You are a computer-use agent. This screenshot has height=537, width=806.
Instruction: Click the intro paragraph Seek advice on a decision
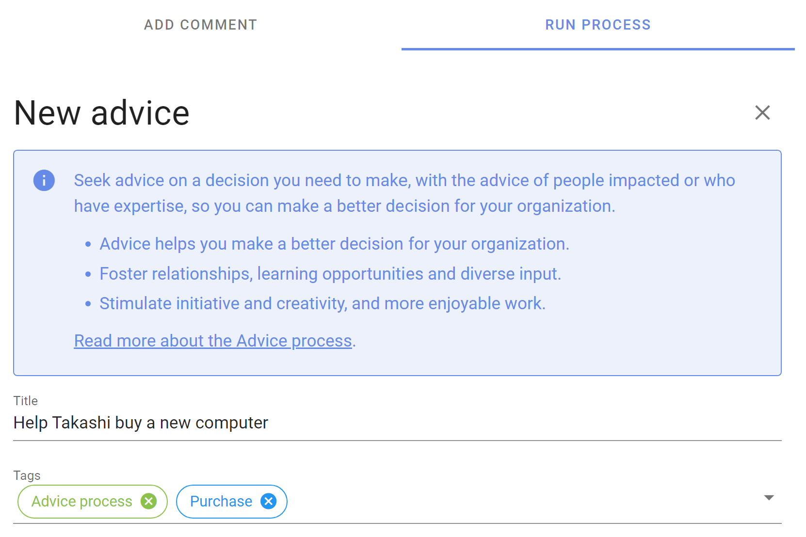pos(404,193)
